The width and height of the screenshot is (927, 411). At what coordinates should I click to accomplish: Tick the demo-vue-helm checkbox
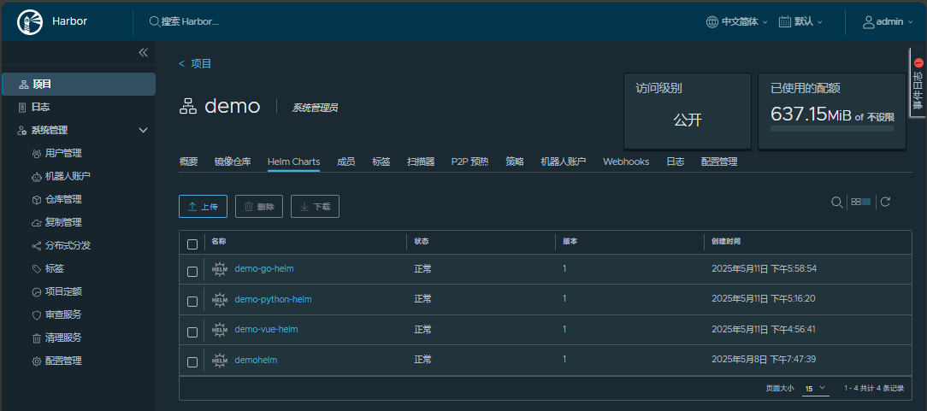point(192,332)
